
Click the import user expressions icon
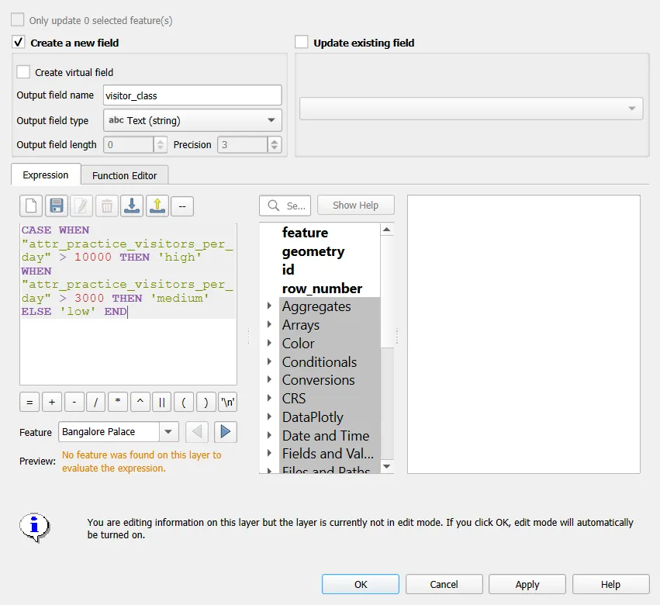tap(132, 206)
